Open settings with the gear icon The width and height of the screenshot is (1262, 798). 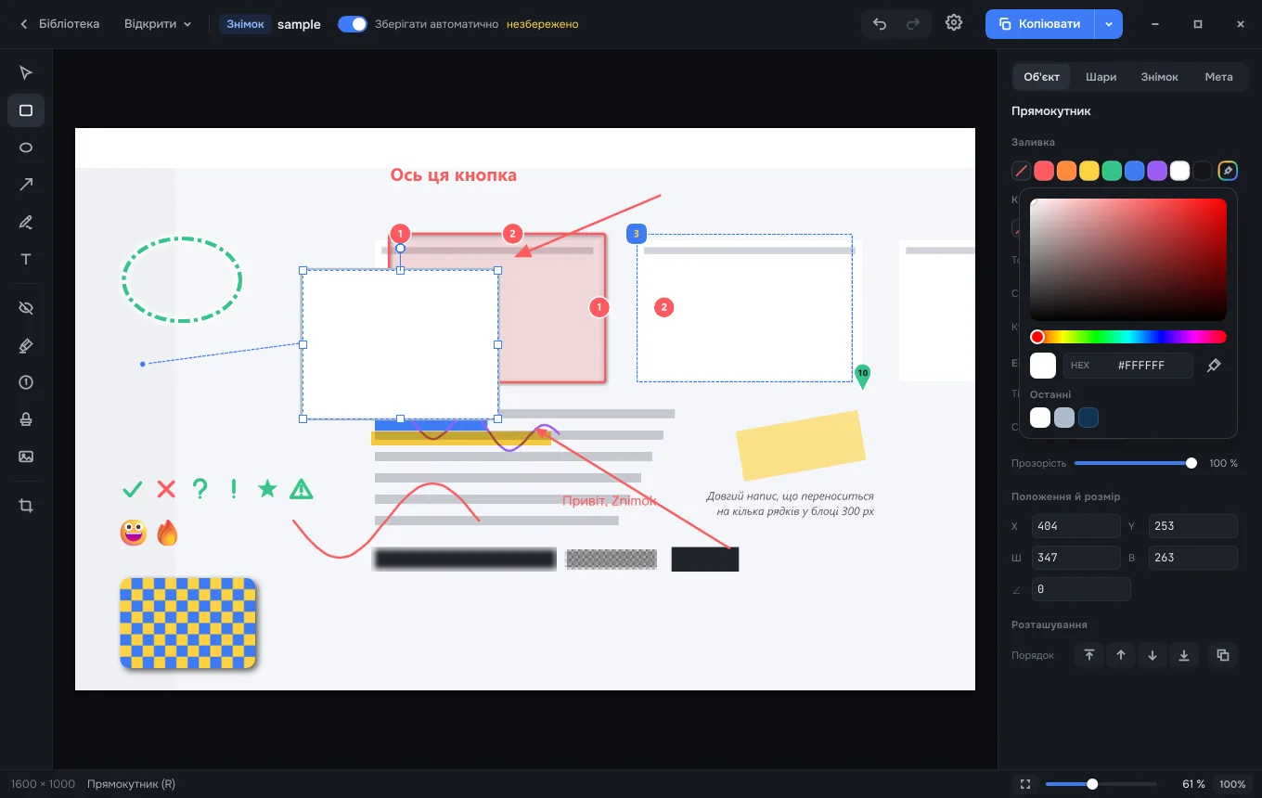954,23
